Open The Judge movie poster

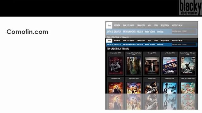(x=152, y=66)
